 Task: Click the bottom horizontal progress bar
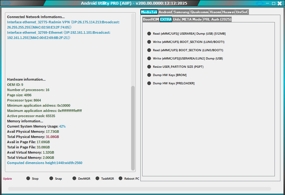pyautogui.click(x=139, y=189)
